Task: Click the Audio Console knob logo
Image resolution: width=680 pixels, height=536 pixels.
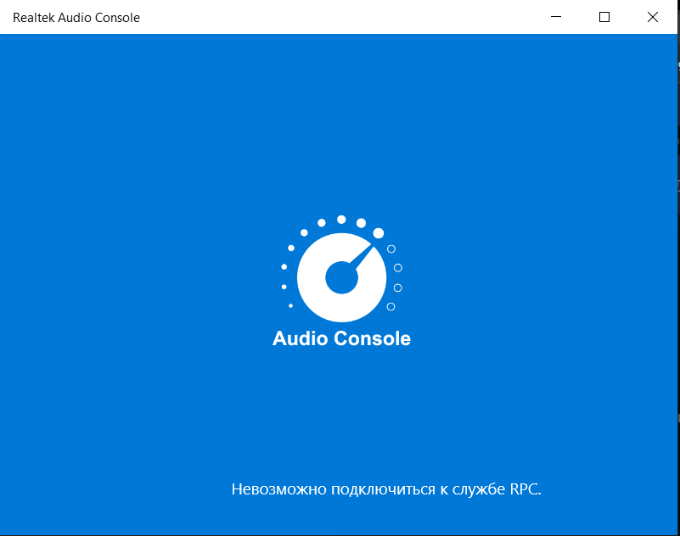Action: [x=342, y=269]
